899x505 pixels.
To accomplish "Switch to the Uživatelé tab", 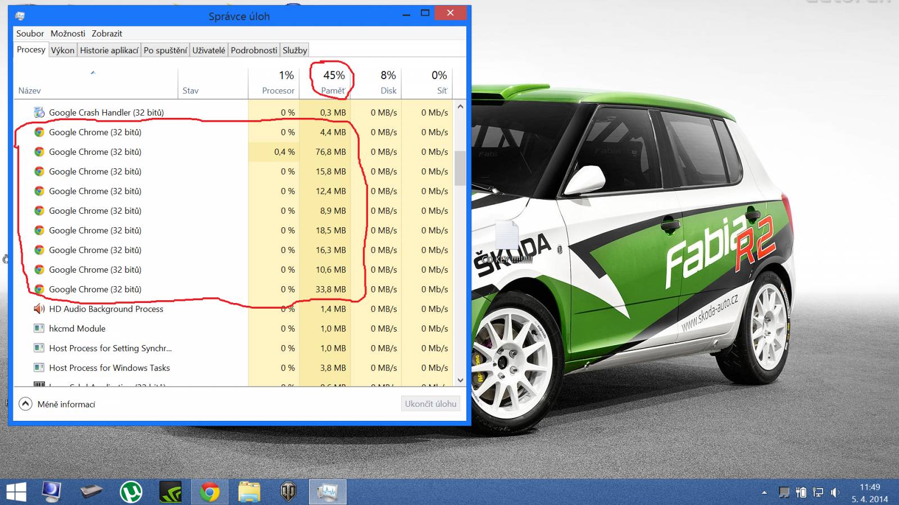I will pos(208,50).
